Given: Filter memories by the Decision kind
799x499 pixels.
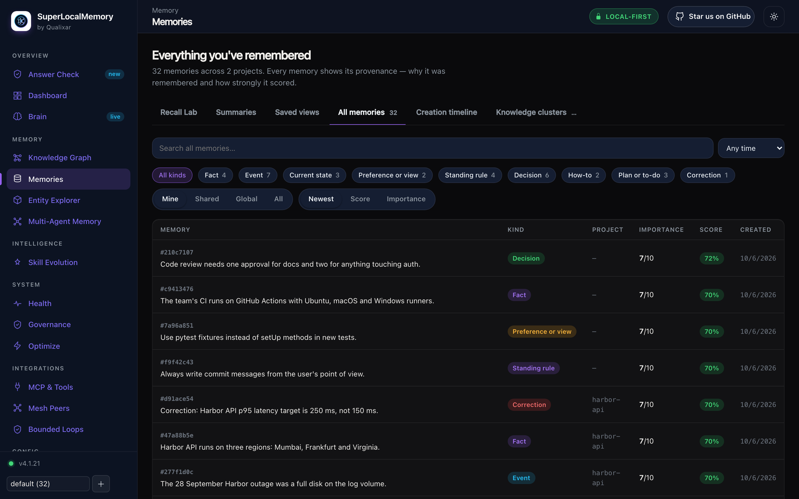Looking at the screenshot, I should coord(531,175).
